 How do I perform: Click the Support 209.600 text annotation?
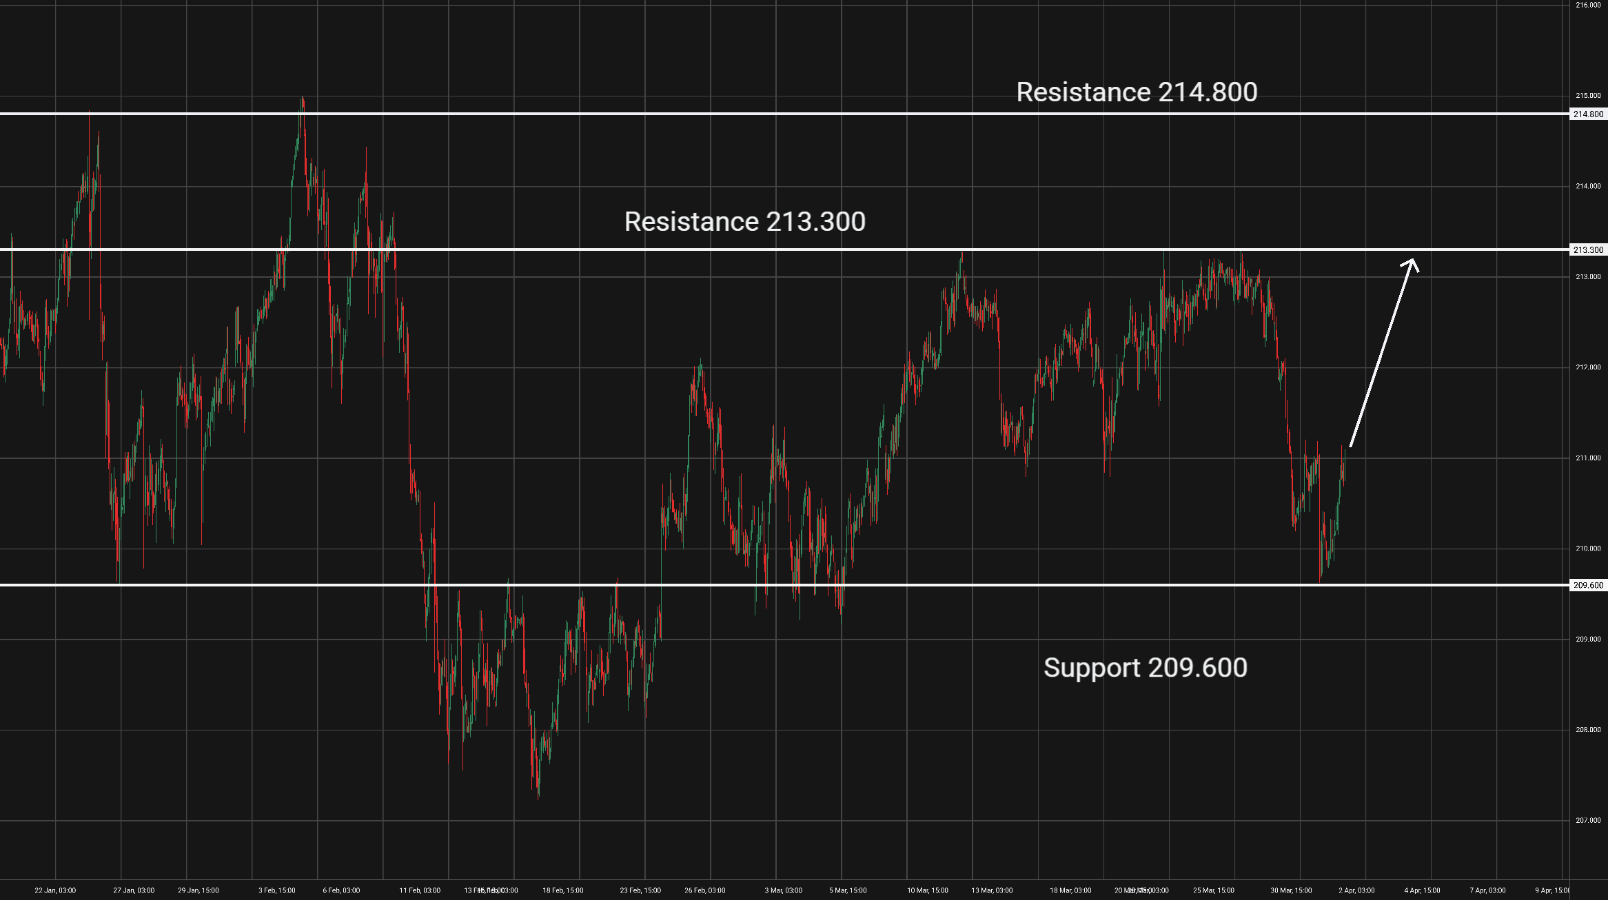pyautogui.click(x=1145, y=668)
